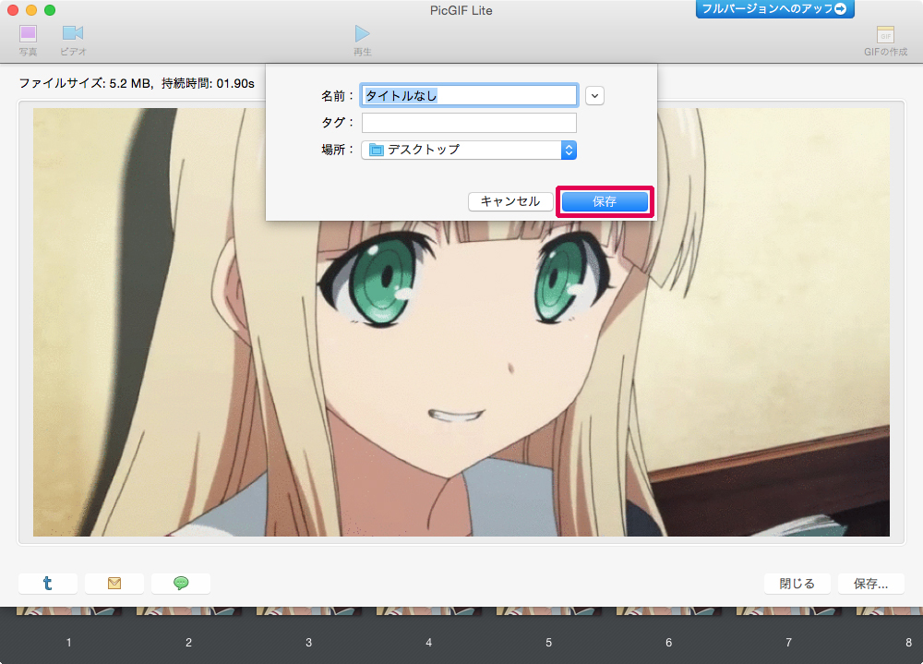This screenshot has width=923, height=664.
Task: Click the 再生 play button
Action: coord(362,40)
